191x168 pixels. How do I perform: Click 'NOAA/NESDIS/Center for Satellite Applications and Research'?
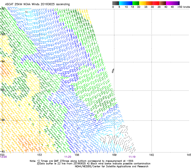112,166
